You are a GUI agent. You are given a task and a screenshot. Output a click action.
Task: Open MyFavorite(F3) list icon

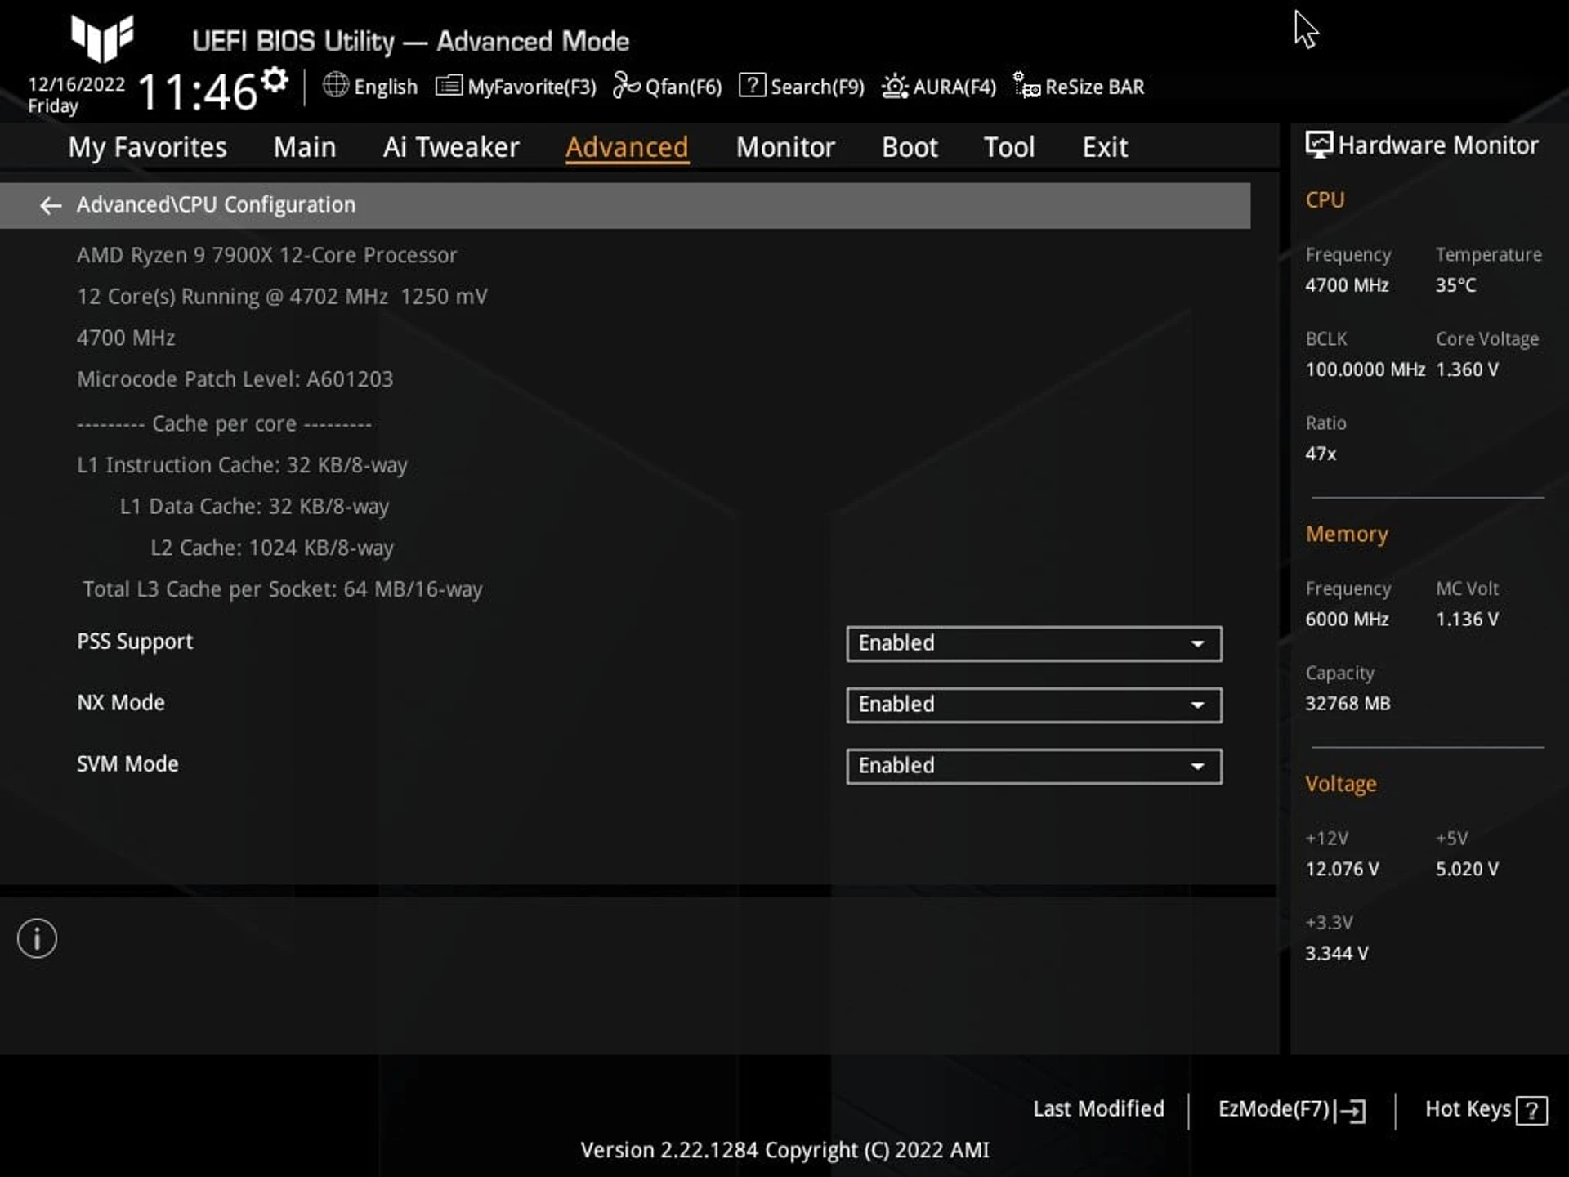(x=449, y=85)
